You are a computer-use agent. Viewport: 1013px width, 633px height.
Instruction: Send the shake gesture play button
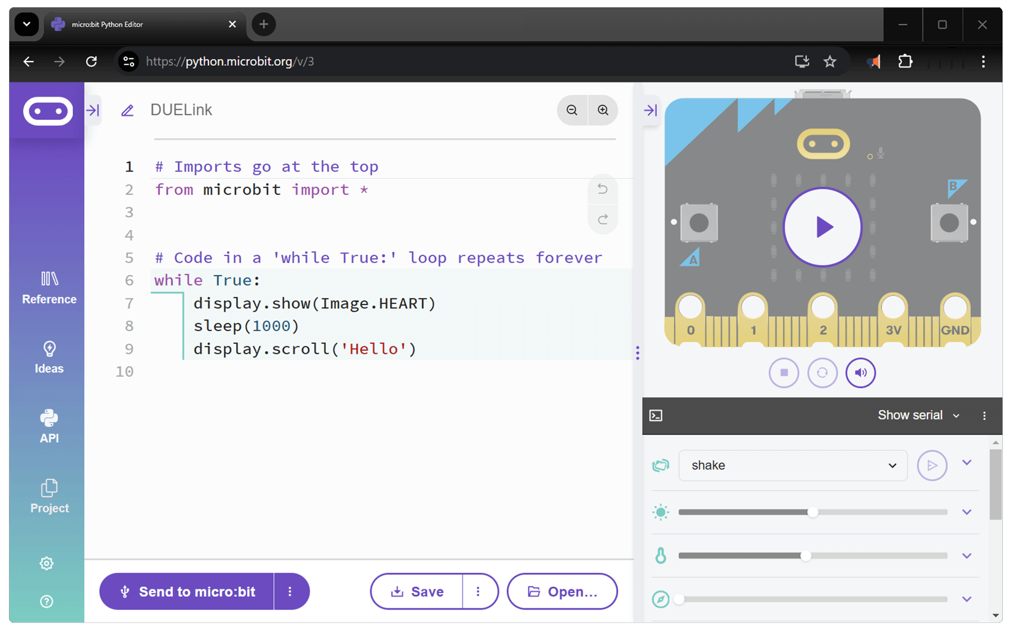[932, 466]
